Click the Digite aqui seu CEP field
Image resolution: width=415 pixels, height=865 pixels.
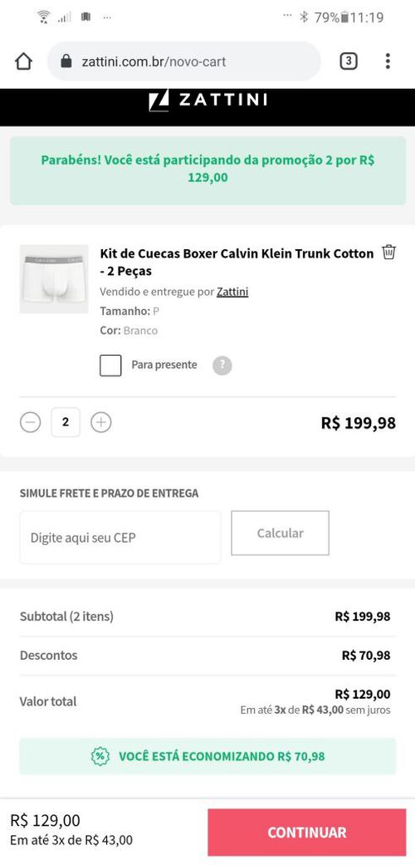pos(120,538)
